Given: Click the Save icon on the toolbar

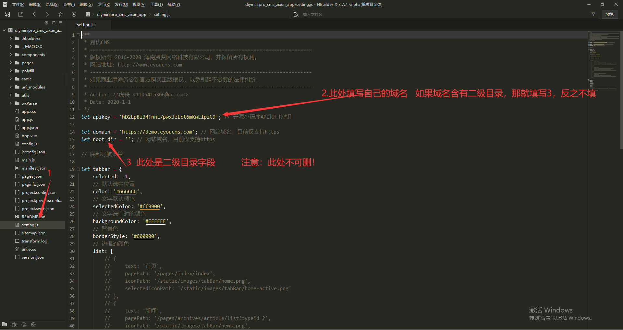Looking at the screenshot, I should (20, 14).
